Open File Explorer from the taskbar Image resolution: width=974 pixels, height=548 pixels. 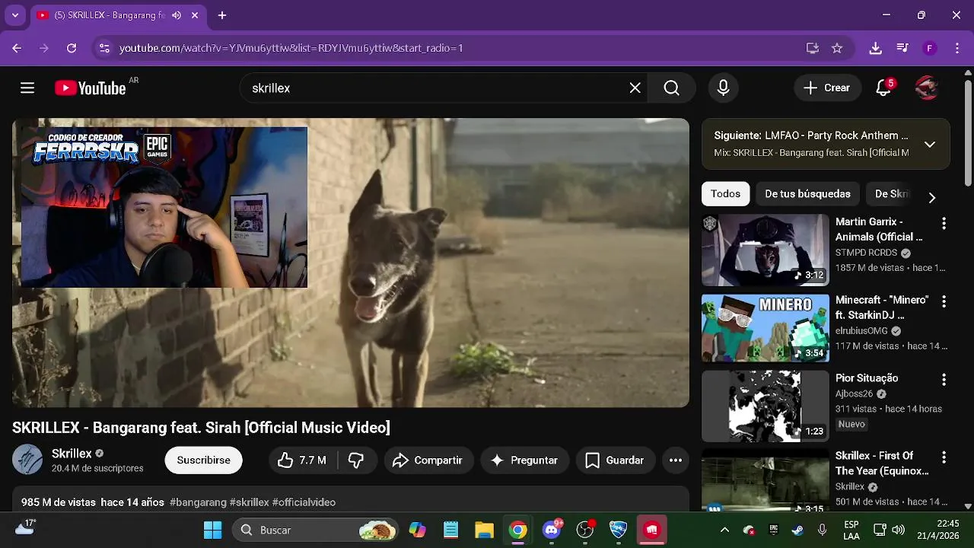[484, 530]
